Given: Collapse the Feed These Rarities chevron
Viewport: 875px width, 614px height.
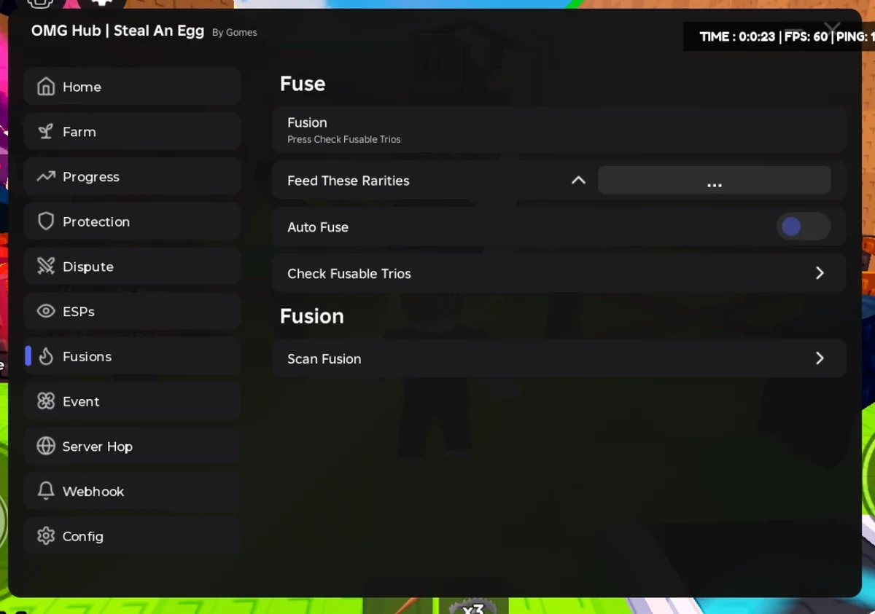Looking at the screenshot, I should pos(578,180).
